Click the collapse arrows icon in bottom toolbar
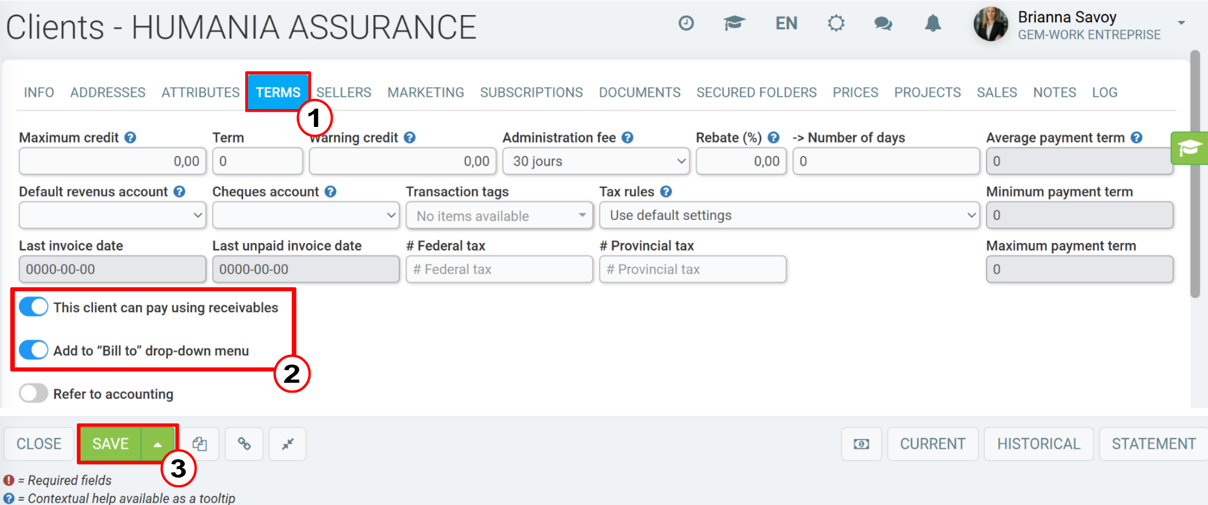 coord(287,444)
